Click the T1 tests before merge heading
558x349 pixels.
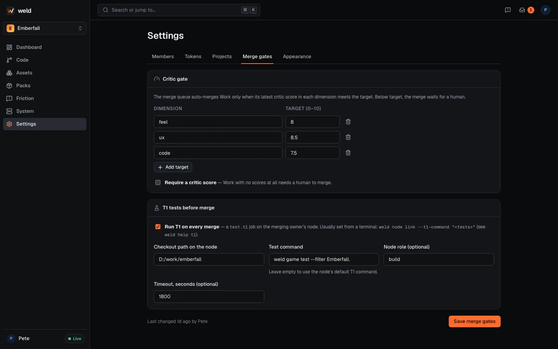pos(188,208)
